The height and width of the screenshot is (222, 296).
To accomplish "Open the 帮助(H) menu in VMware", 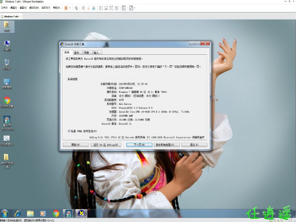I will (57, 8).
